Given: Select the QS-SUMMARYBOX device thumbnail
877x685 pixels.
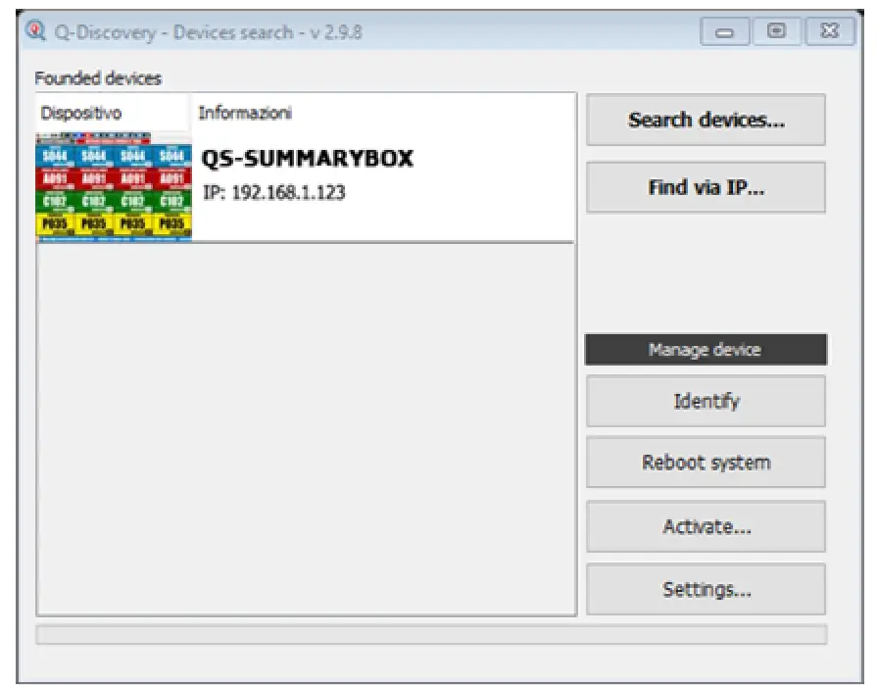Looking at the screenshot, I should click(114, 187).
